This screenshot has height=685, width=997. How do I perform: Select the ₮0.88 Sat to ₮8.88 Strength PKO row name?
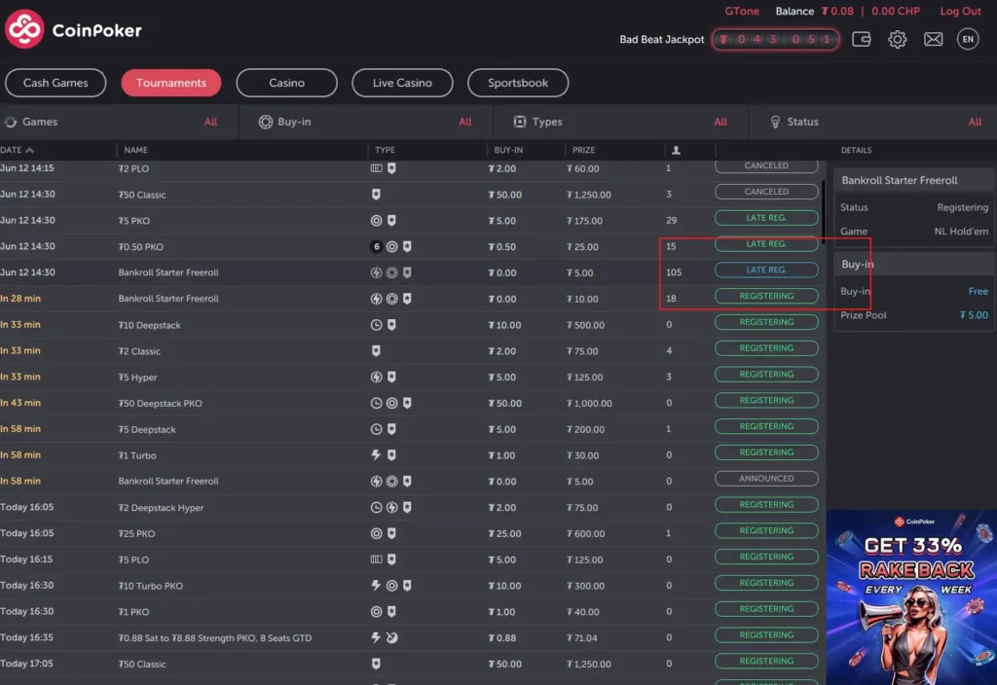(x=215, y=638)
